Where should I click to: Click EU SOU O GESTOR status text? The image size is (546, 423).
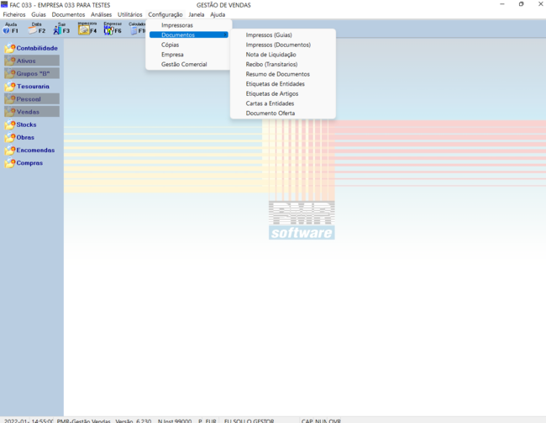pos(249,420)
